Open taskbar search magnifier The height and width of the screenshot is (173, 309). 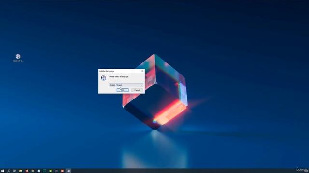(9, 171)
